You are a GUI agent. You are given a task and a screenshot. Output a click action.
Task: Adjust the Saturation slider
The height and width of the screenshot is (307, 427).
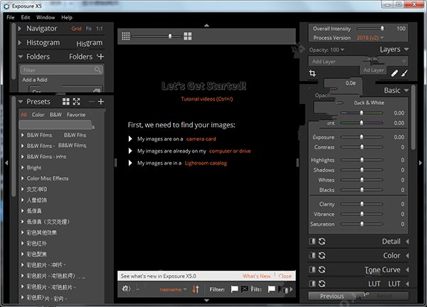[362, 224]
